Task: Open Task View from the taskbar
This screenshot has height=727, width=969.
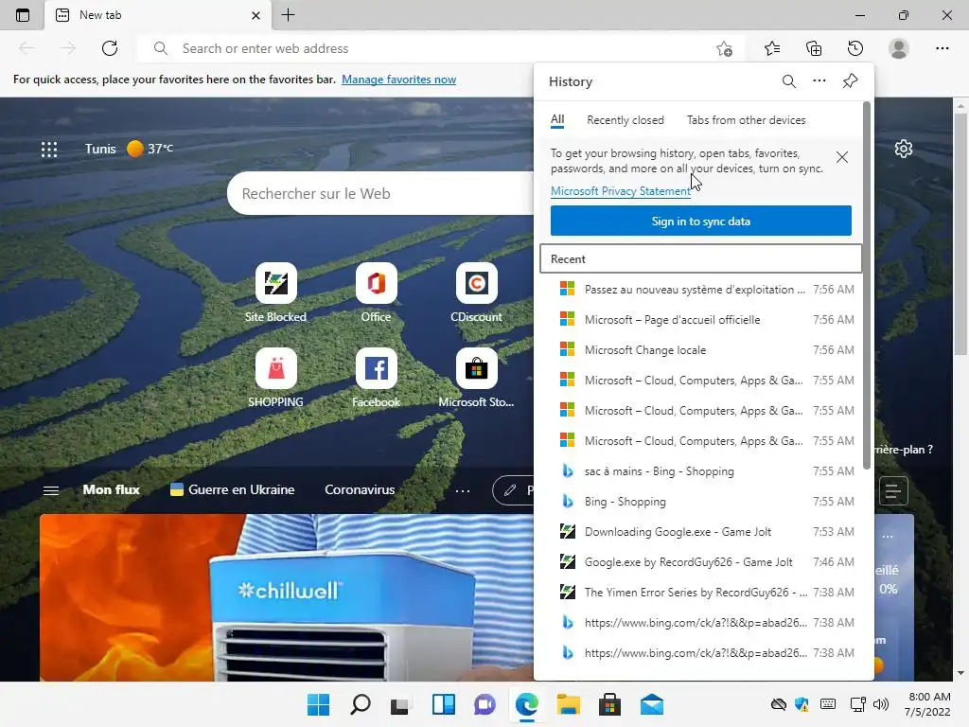Action: (401, 704)
